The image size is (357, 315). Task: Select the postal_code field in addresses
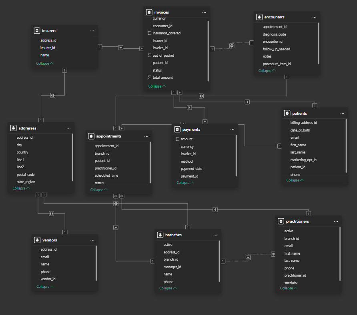point(26,175)
